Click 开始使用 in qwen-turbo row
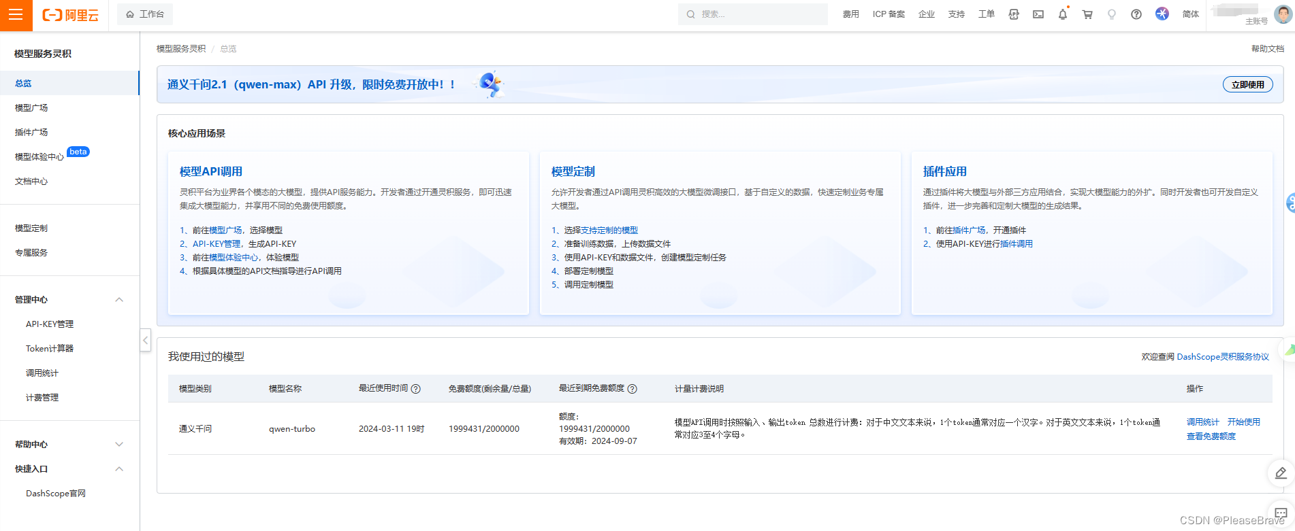The image size is (1295, 531). [1244, 422]
